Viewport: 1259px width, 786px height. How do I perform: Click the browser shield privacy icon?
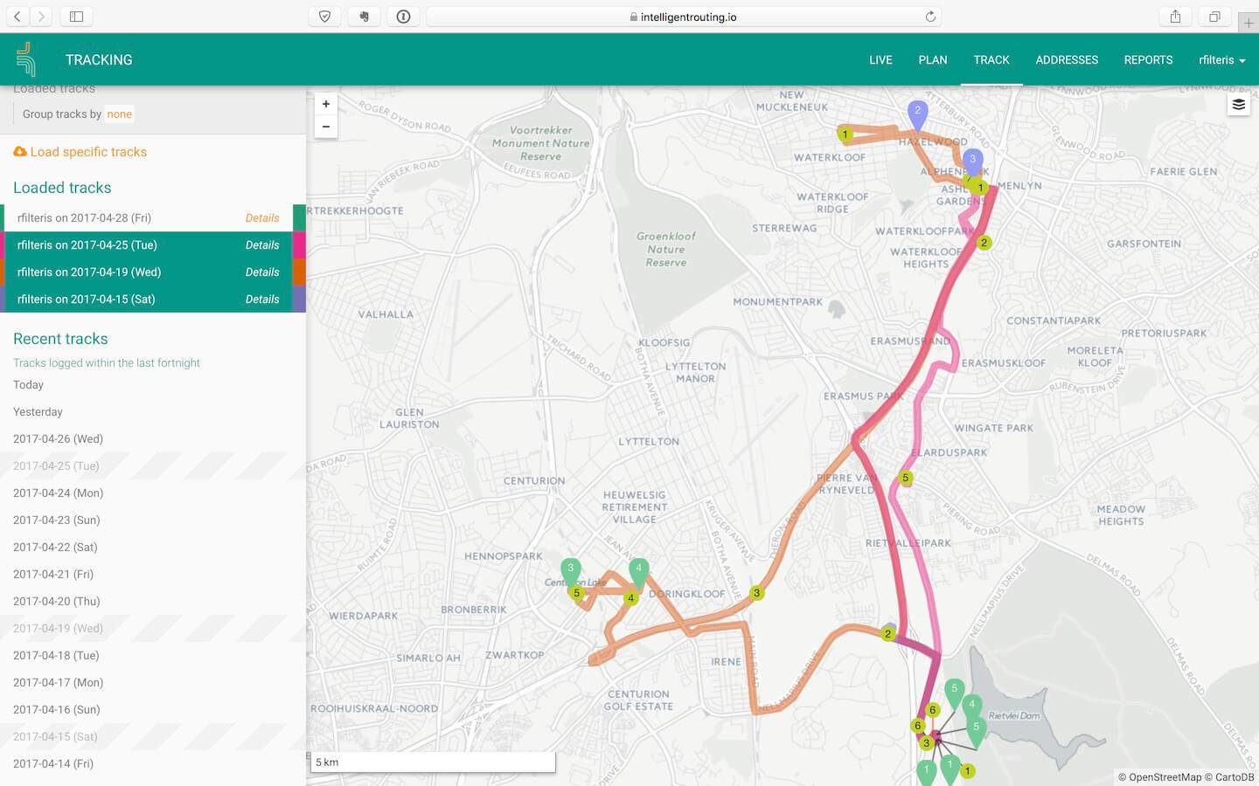(x=324, y=17)
